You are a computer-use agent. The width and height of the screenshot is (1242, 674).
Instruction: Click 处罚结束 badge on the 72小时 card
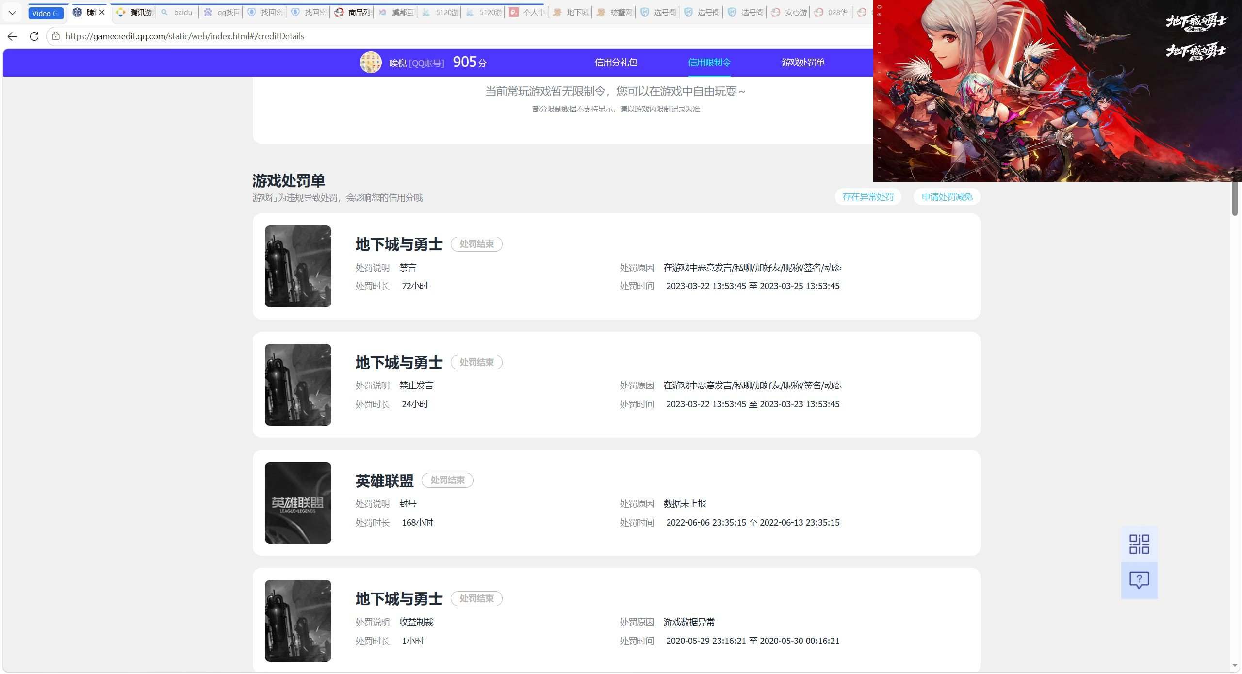tap(476, 244)
